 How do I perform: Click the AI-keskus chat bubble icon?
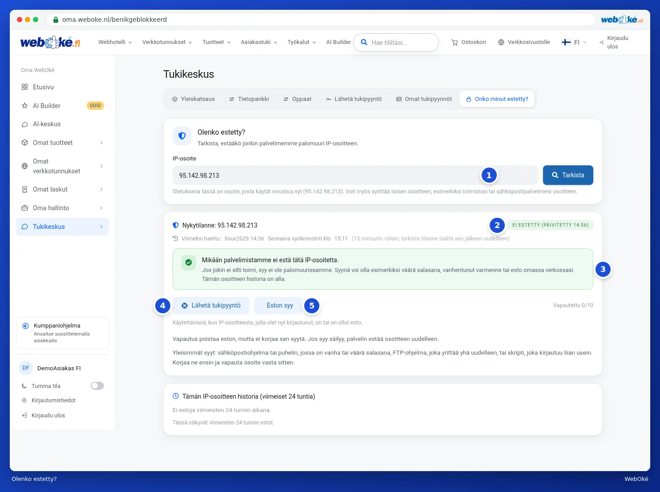25,124
